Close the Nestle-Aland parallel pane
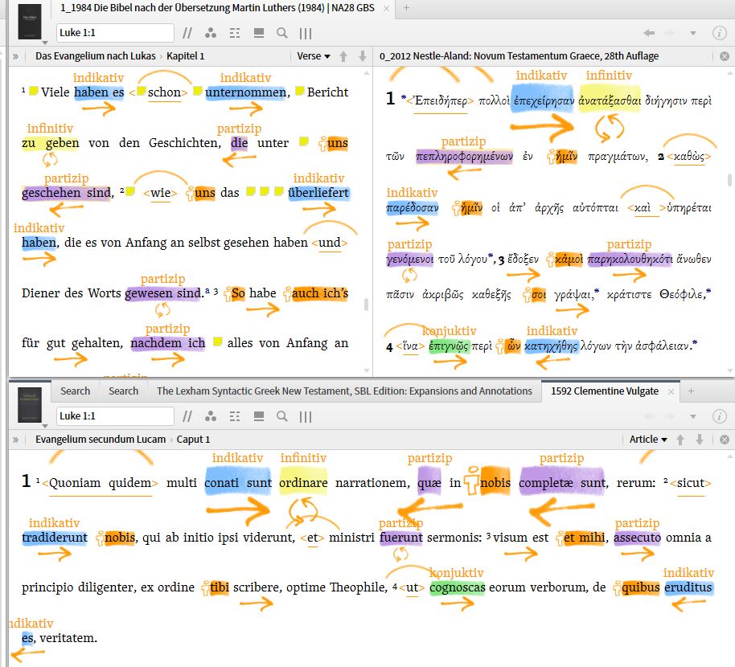 point(725,56)
